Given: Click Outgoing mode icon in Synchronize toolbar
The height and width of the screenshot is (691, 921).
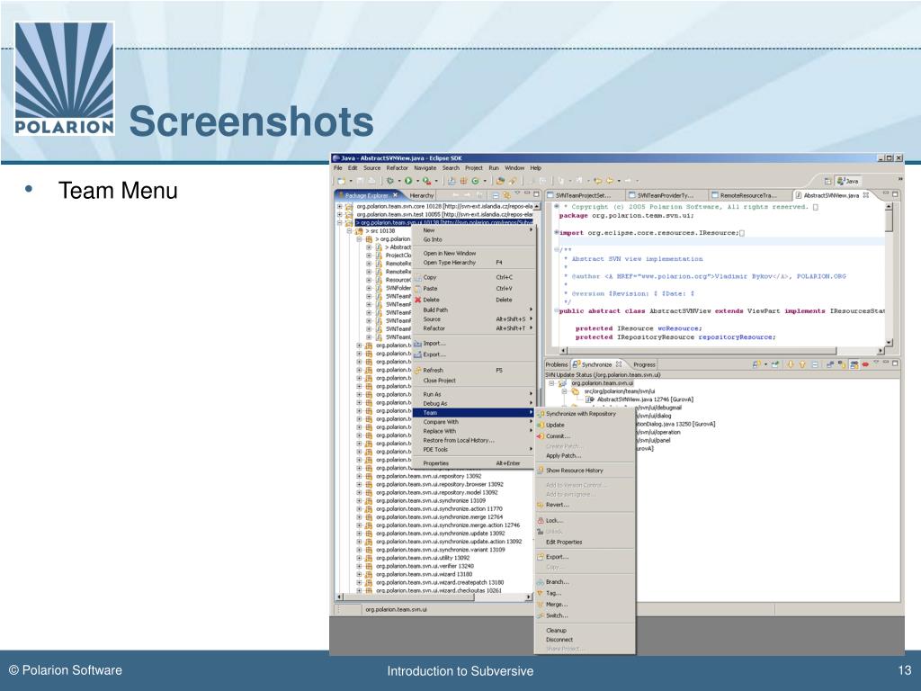Looking at the screenshot, I should click(841, 364).
